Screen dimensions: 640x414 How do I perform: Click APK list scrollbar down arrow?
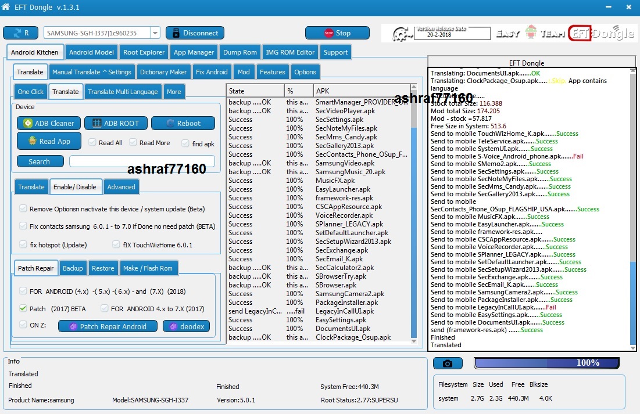413,341
